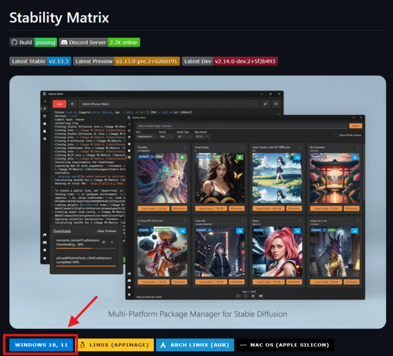Open the GhostMix card options menu
393x356 pixels.
(185, 147)
